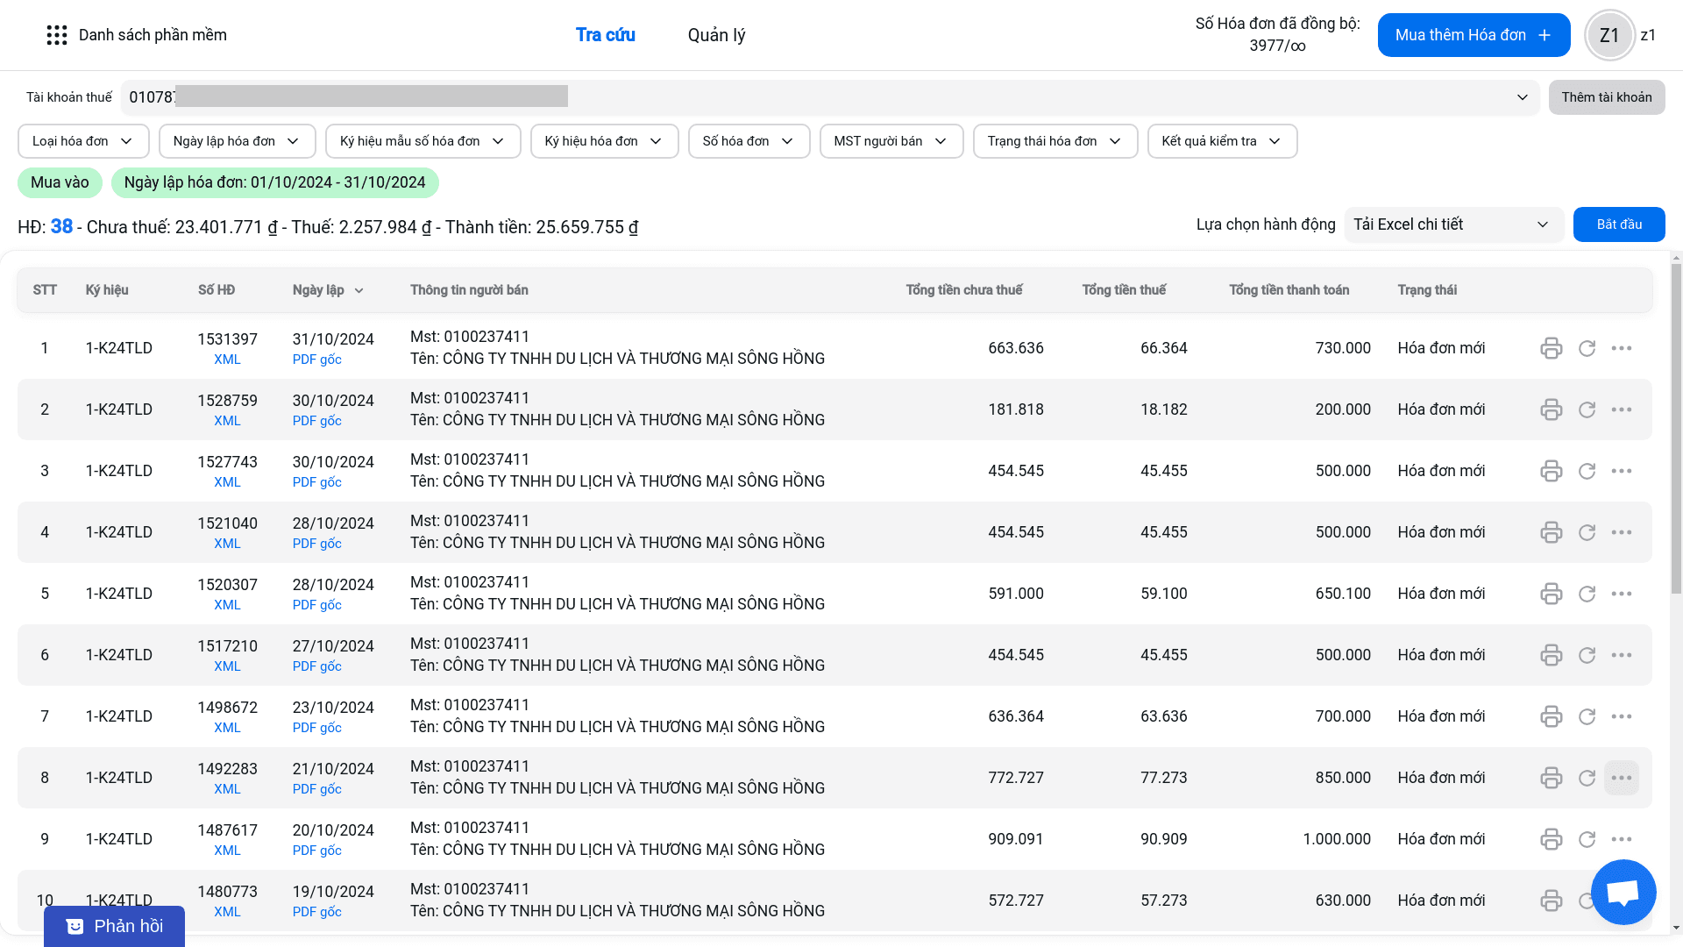Print invoice 1480773

coord(1551,901)
